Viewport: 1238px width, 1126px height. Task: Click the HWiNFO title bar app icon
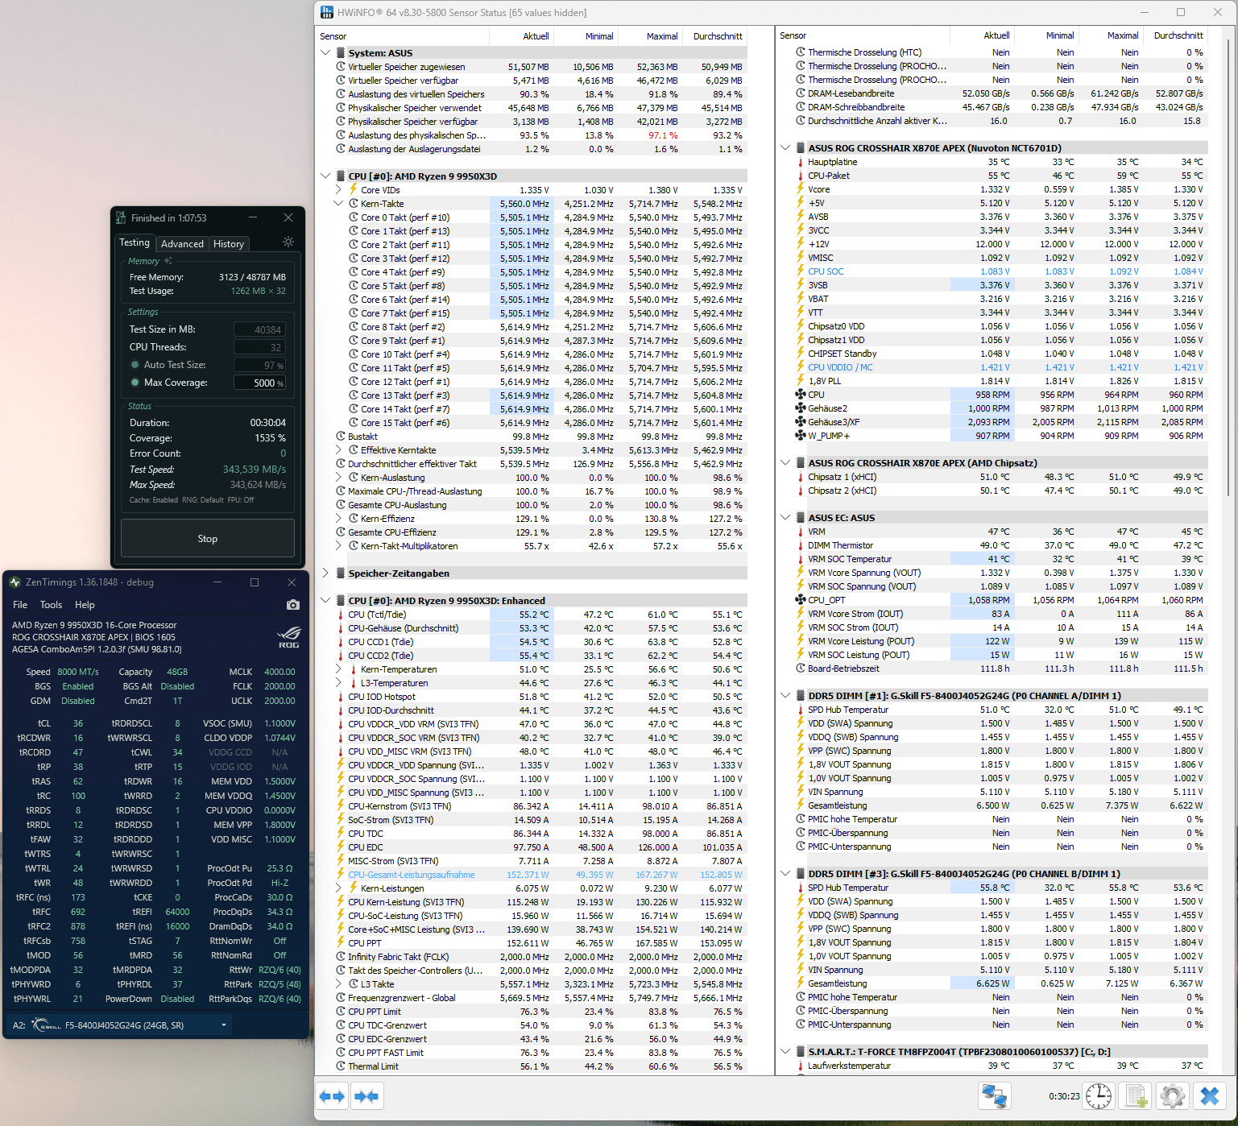[326, 13]
